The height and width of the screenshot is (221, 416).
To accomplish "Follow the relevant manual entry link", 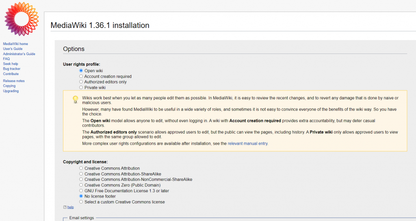I will 247,144.
